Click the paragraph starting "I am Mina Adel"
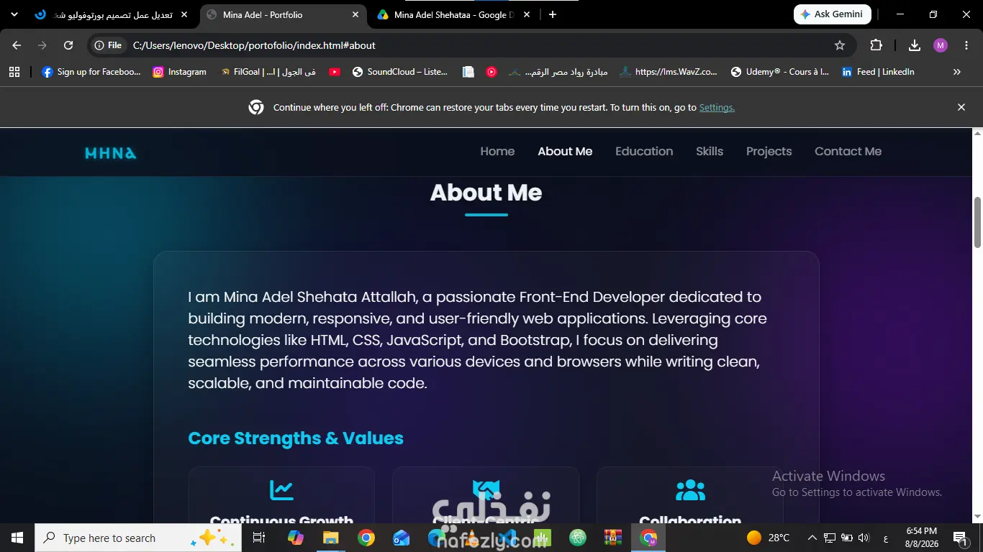The image size is (983, 552). point(478,340)
